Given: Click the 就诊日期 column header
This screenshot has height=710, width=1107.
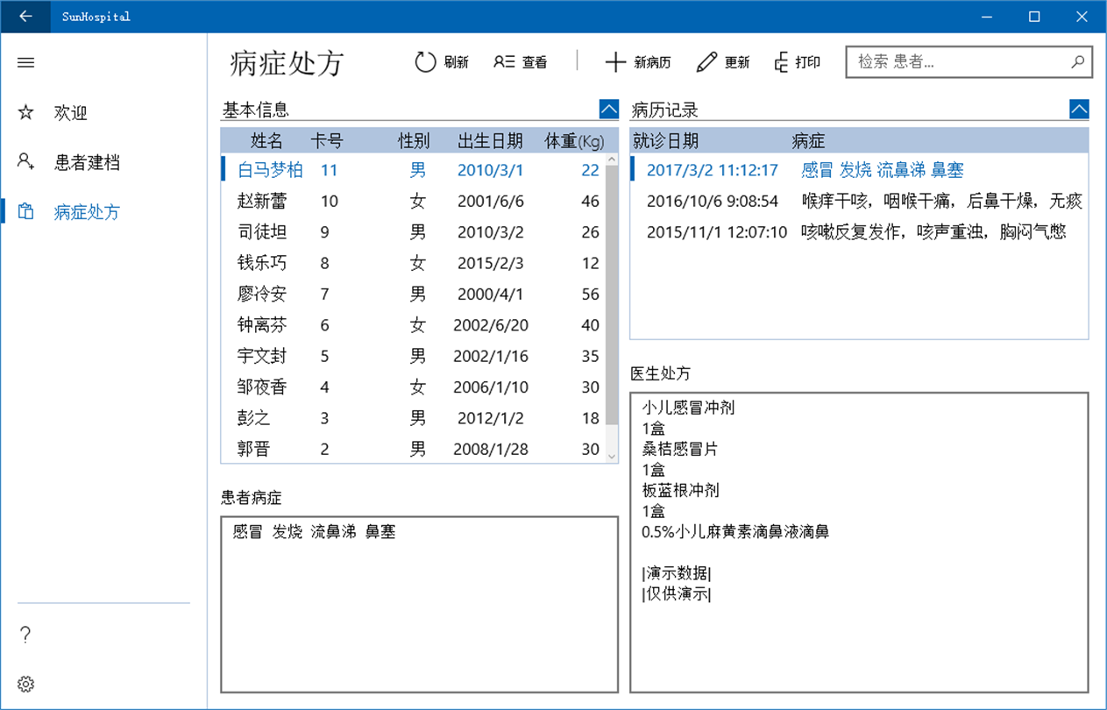Looking at the screenshot, I should coord(665,141).
